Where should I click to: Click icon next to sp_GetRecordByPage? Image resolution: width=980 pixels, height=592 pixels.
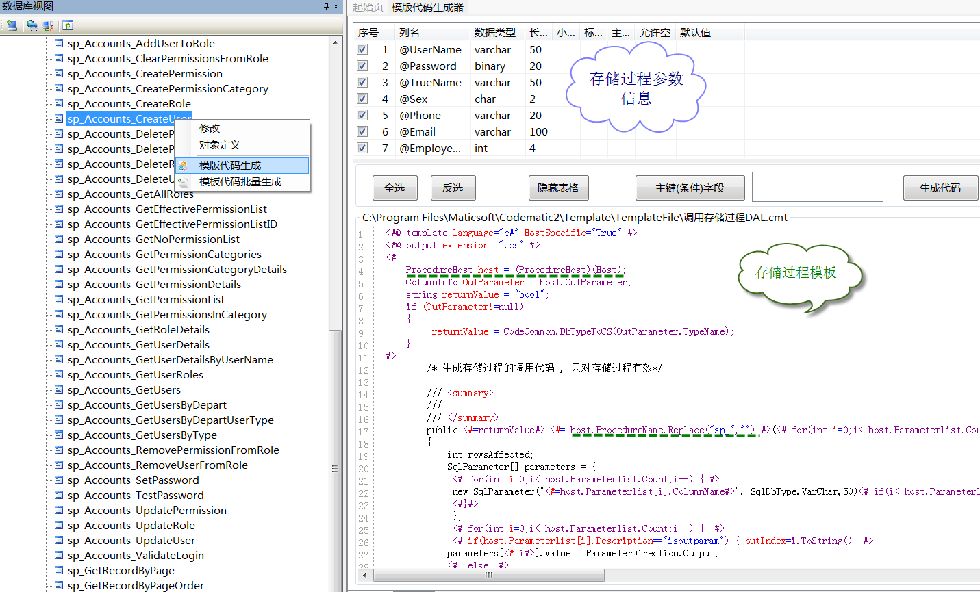pos(59,570)
